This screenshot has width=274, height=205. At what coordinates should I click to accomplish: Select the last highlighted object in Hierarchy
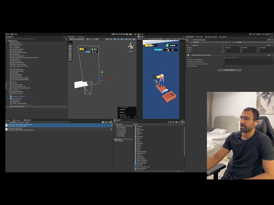point(36,106)
